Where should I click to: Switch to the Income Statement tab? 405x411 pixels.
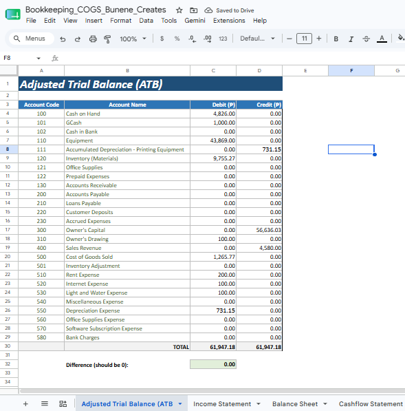(222, 404)
